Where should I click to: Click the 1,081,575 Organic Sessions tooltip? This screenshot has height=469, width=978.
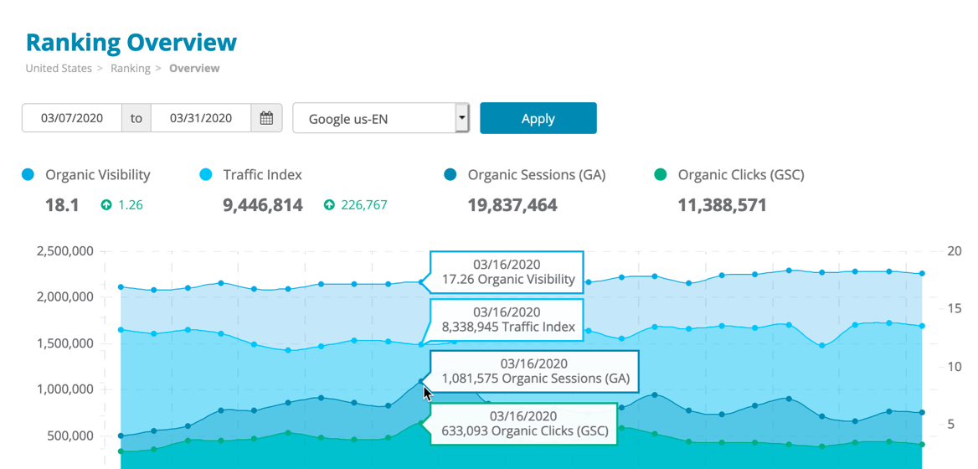pos(533,372)
